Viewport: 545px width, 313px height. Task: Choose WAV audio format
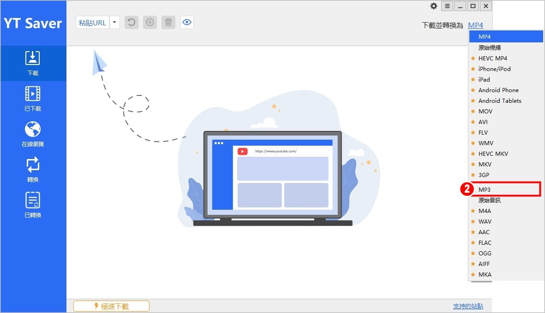click(x=506, y=221)
